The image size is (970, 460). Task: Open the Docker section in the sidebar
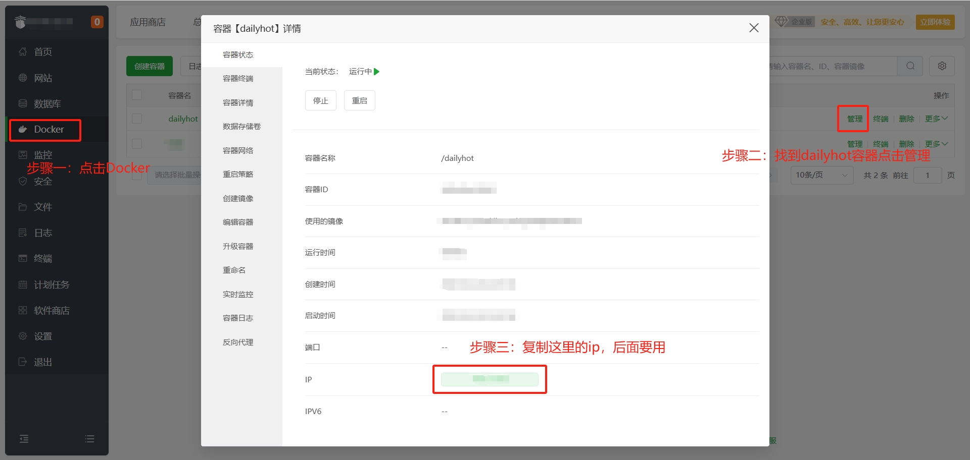(x=48, y=130)
